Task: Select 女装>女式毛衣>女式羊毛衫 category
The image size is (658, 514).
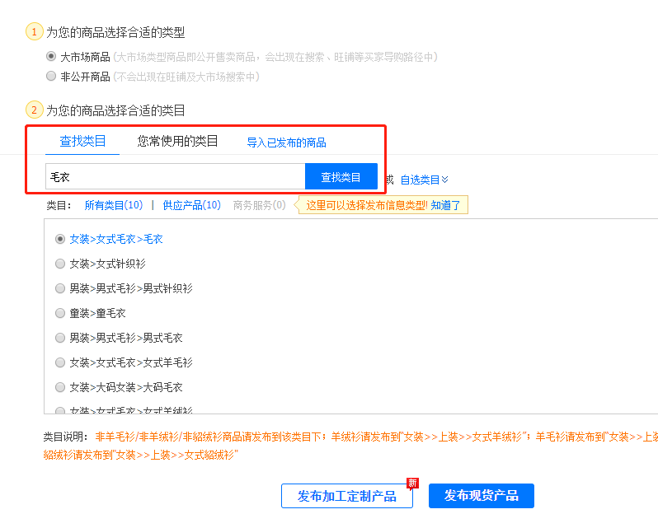Action: pyautogui.click(x=60, y=362)
